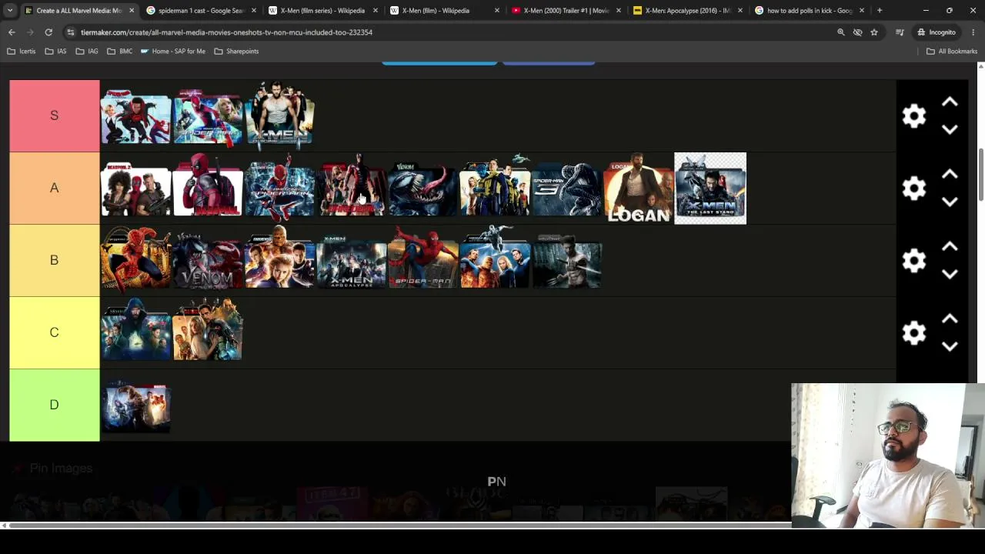Open settings gear for the C tier row

(913, 332)
